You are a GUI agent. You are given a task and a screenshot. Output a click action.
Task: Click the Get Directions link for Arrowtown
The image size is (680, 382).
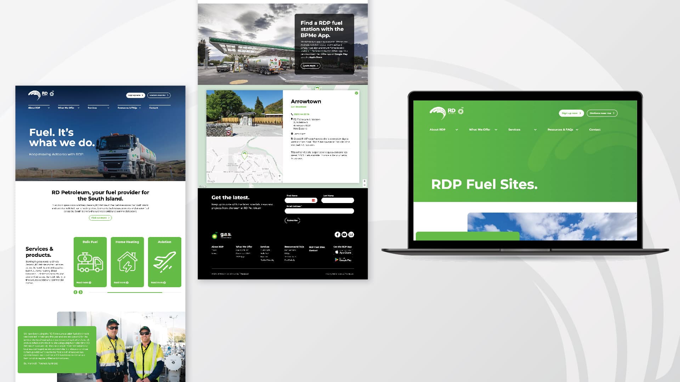point(299,107)
